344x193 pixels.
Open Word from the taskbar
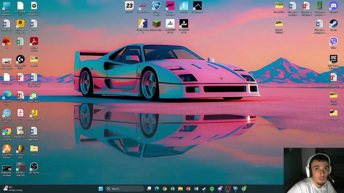pos(196,189)
